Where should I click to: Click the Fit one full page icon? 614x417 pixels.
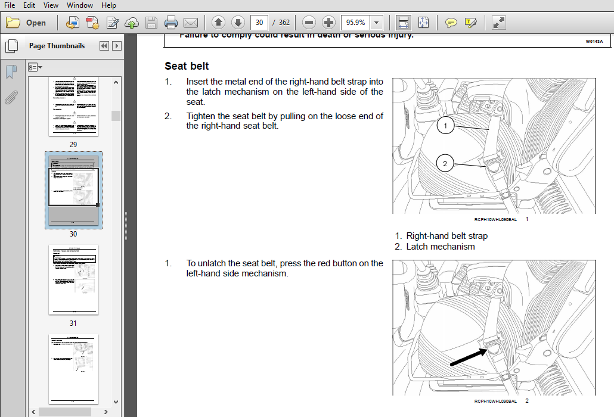tap(423, 23)
